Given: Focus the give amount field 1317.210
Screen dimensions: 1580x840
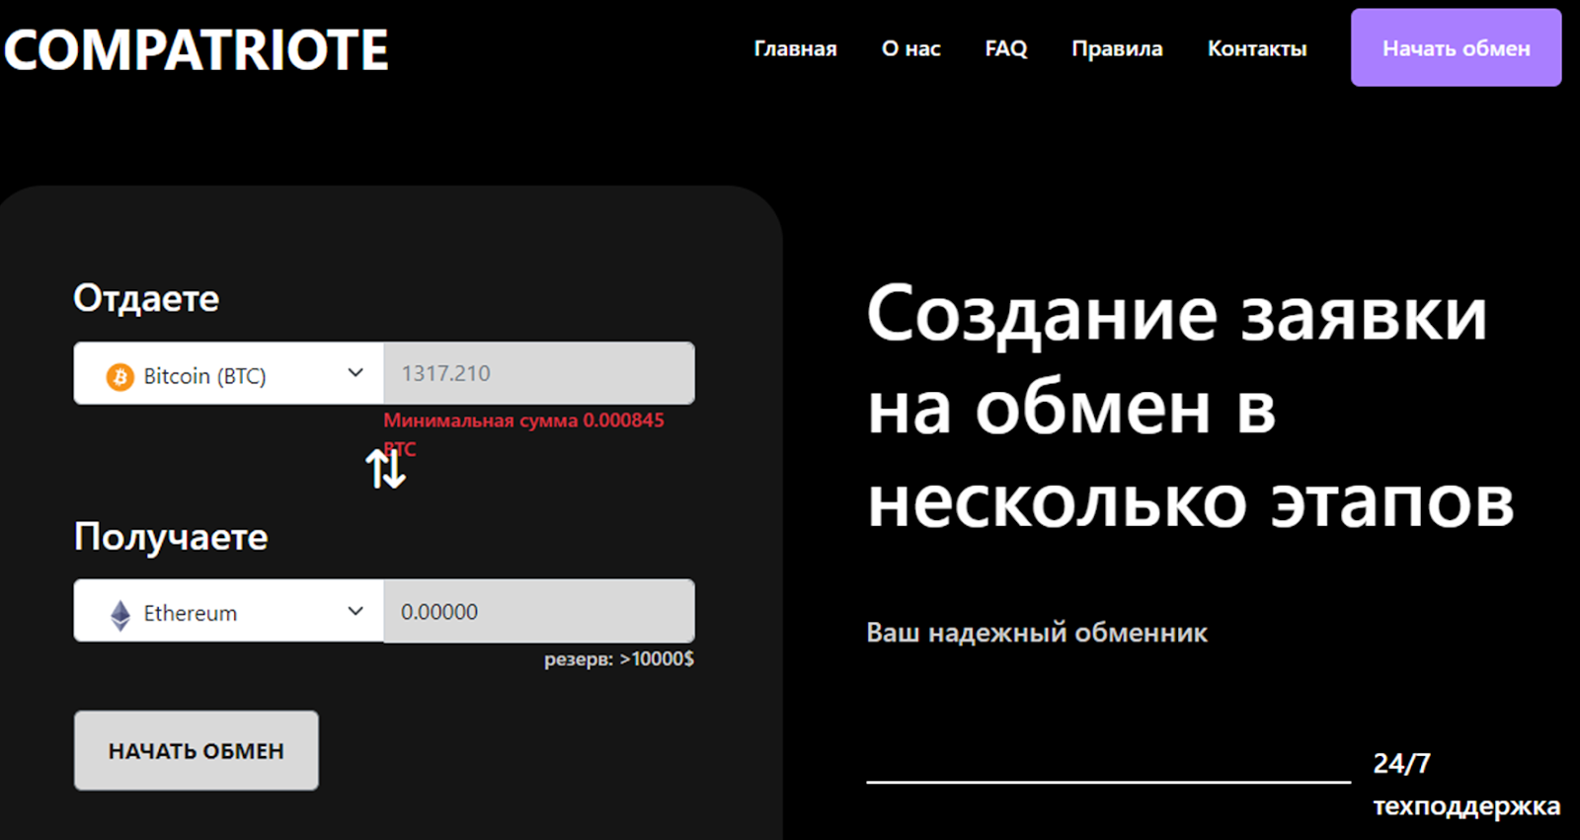Looking at the screenshot, I should coord(539,373).
